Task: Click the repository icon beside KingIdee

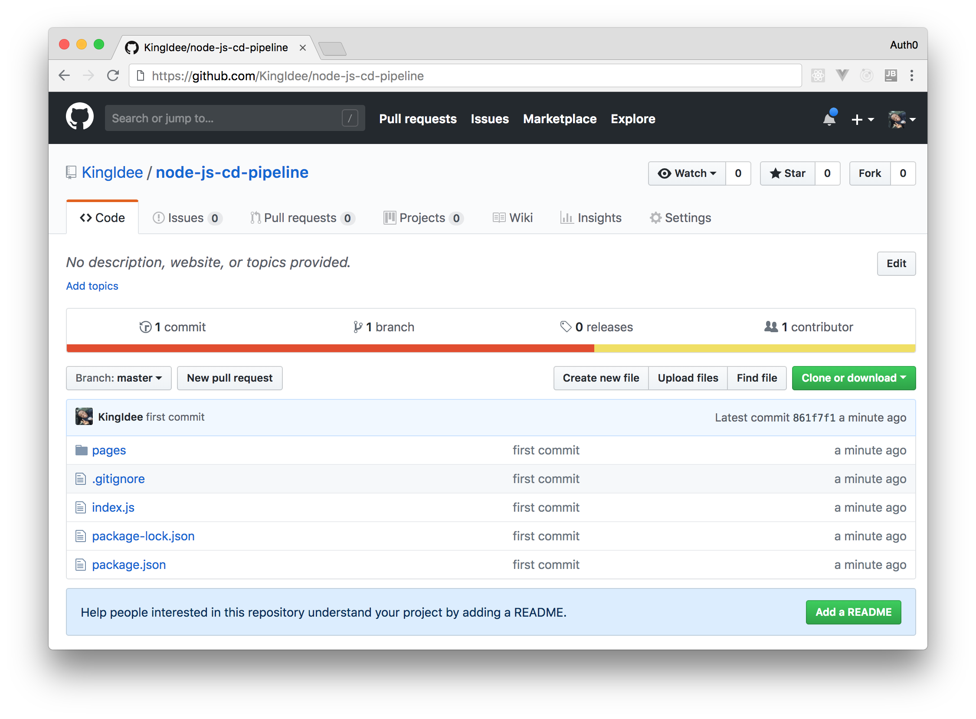Action: click(x=72, y=172)
